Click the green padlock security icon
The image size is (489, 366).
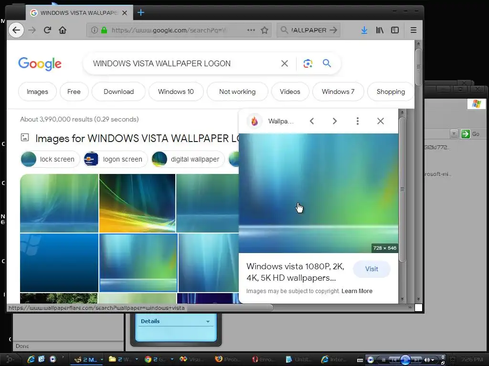pyautogui.click(x=104, y=30)
